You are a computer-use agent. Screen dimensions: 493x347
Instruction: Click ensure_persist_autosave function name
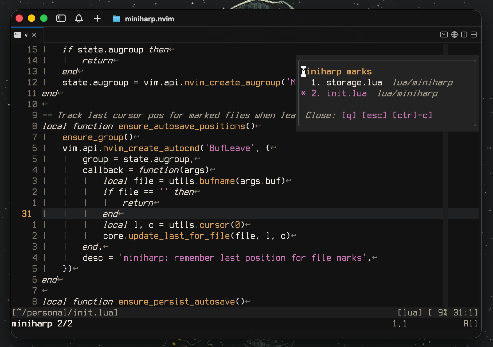[177, 302]
